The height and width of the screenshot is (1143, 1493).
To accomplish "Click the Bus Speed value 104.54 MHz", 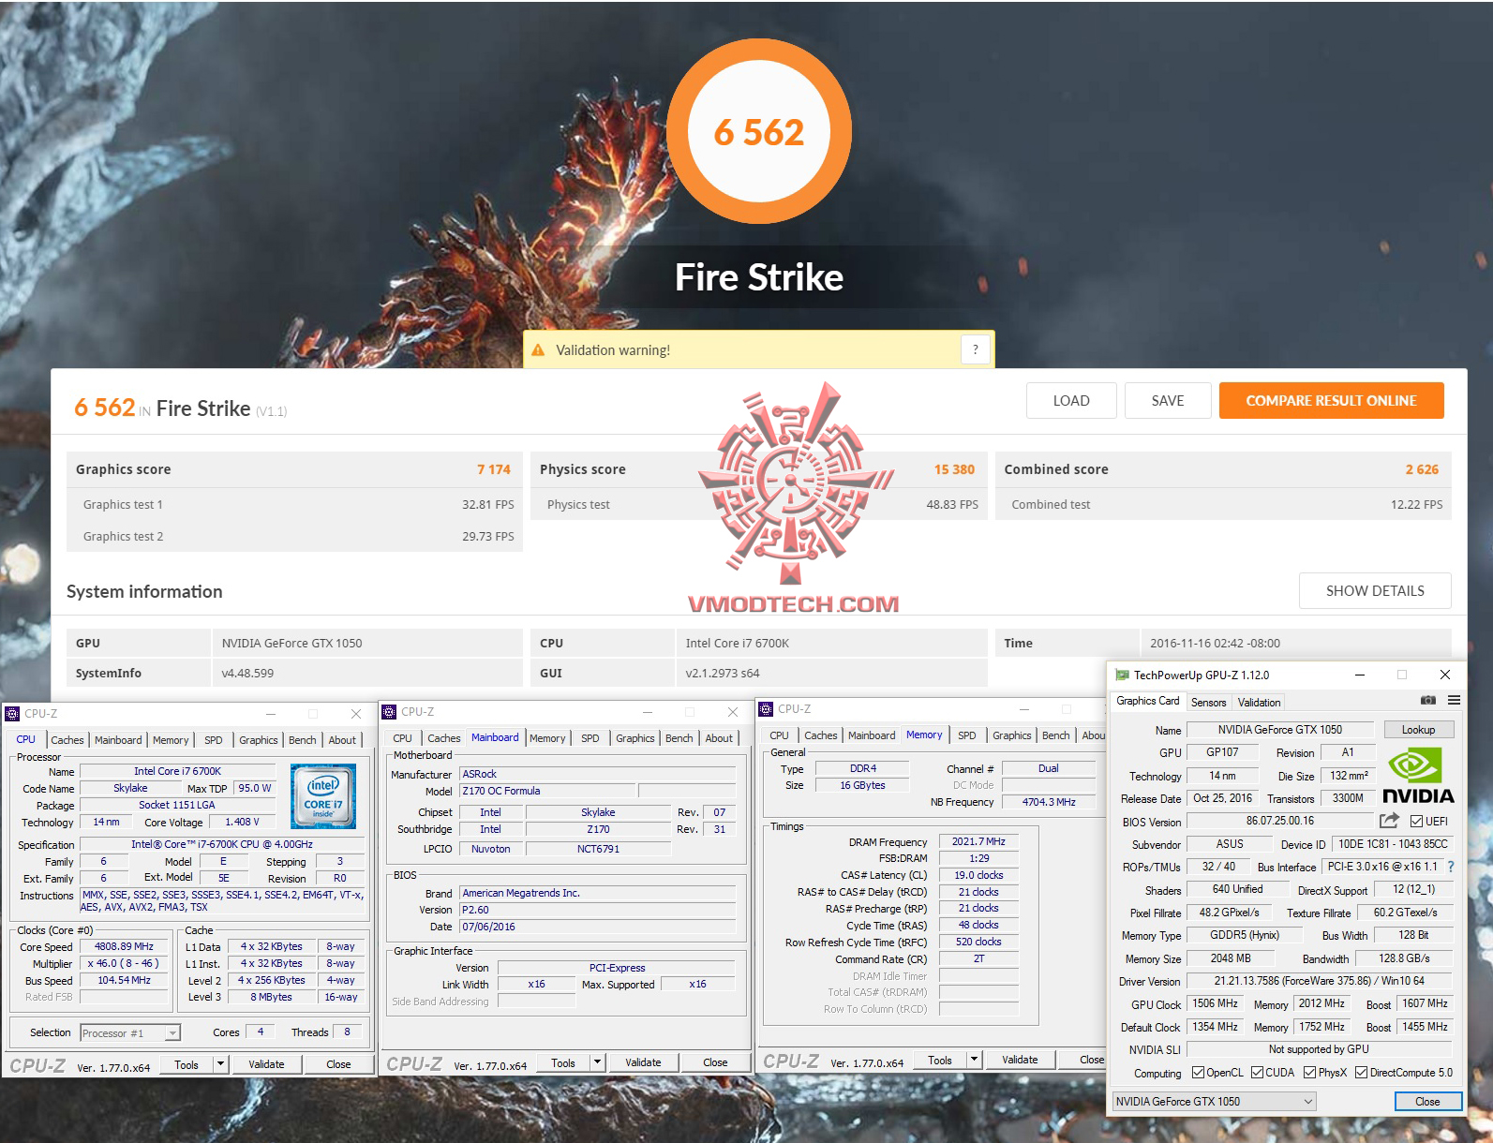I will [x=124, y=981].
